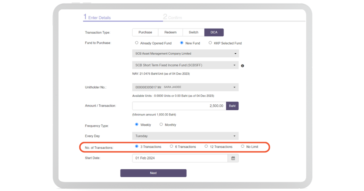Image resolution: width=364 pixels, height=191 pixels.
Task: Select the DCA transaction tab
Action: point(214,32)
